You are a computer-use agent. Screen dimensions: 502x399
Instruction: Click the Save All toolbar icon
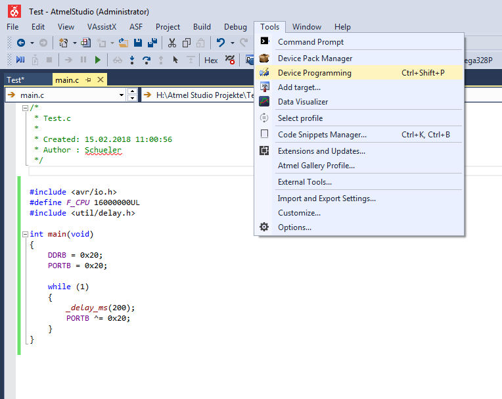(x=152, y=43)
